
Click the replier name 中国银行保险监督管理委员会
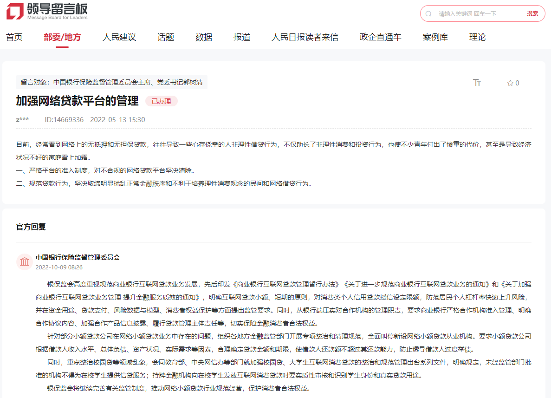(x=78, y=257)
